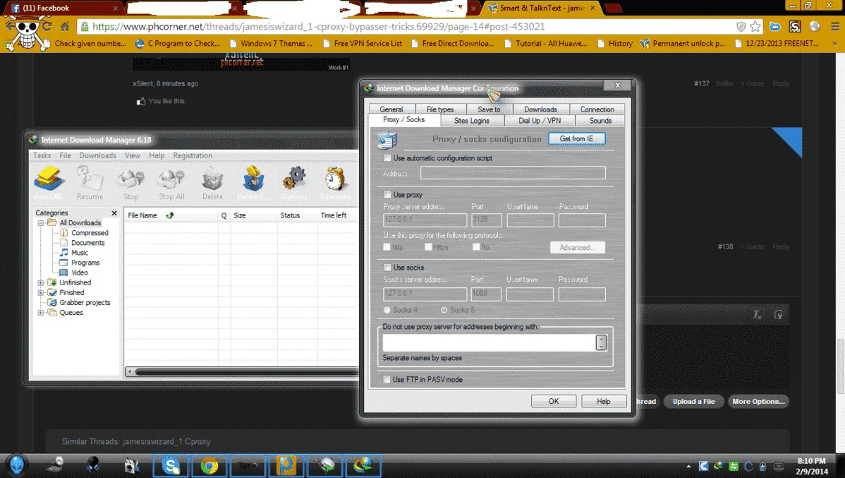
Task: Tick the http protocol checkbox
Action: 387,246
